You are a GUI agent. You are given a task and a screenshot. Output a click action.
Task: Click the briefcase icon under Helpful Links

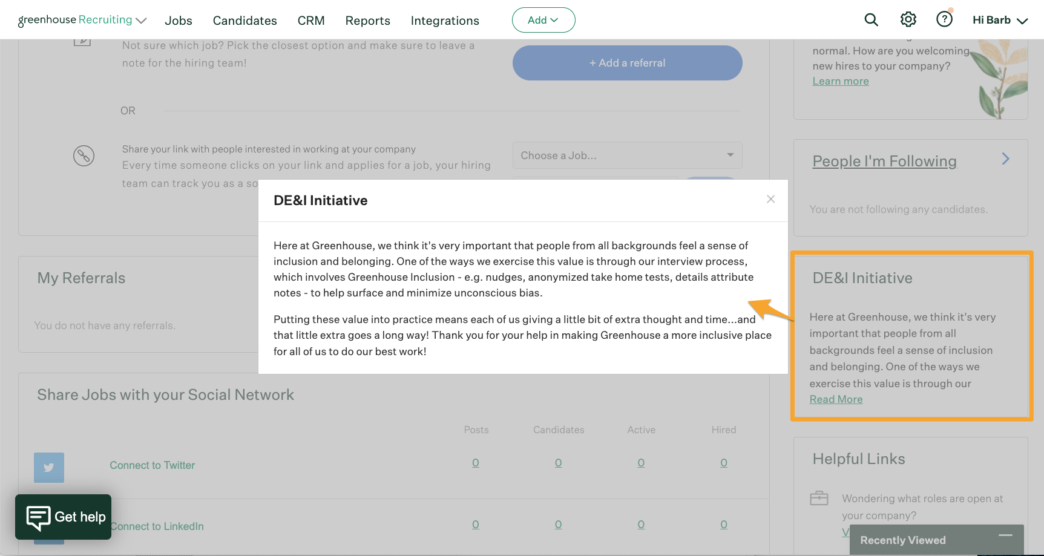(x=819, y=498)
